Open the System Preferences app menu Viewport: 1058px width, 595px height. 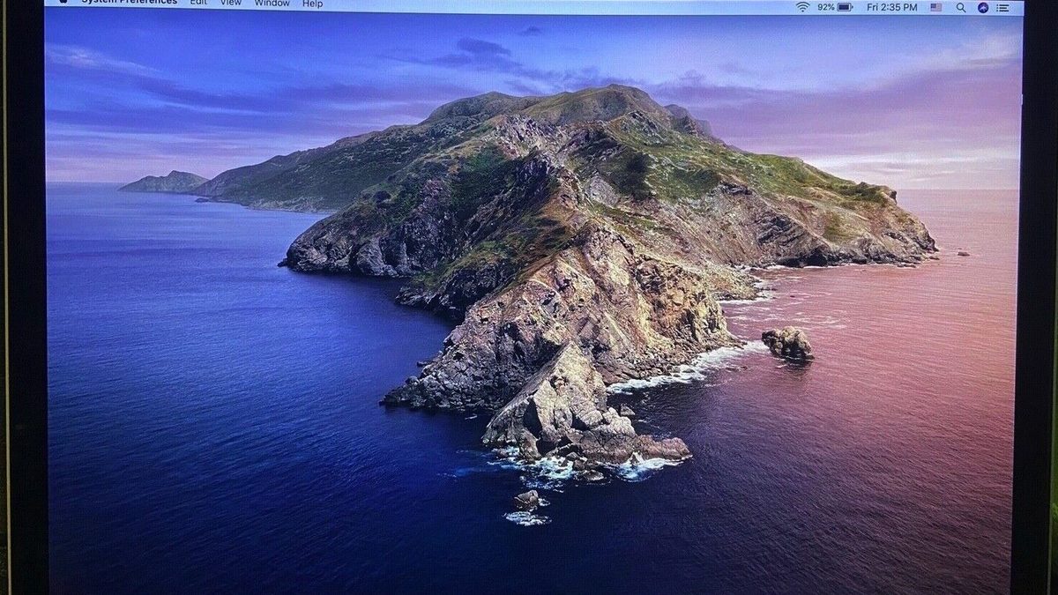click(129, 3)
